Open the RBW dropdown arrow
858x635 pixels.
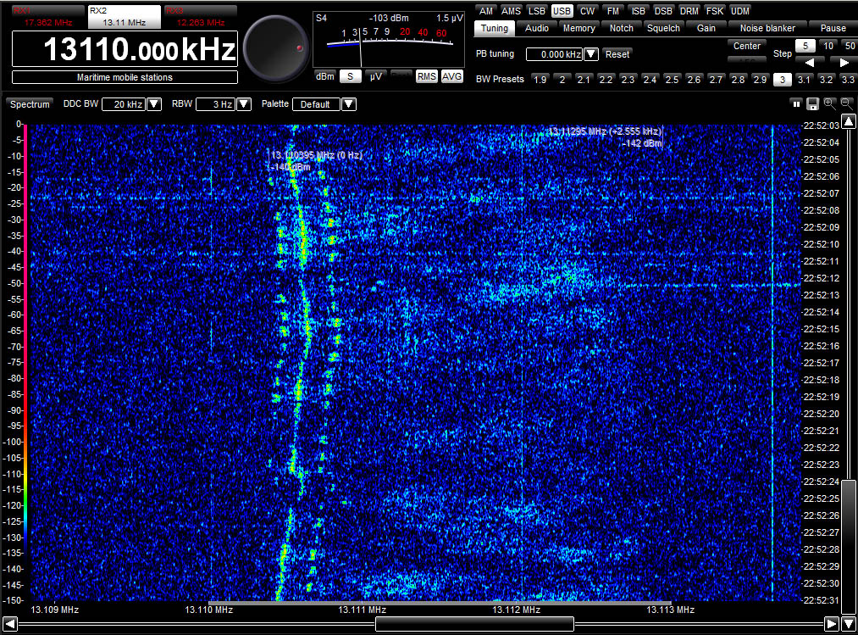click(244, 104)
